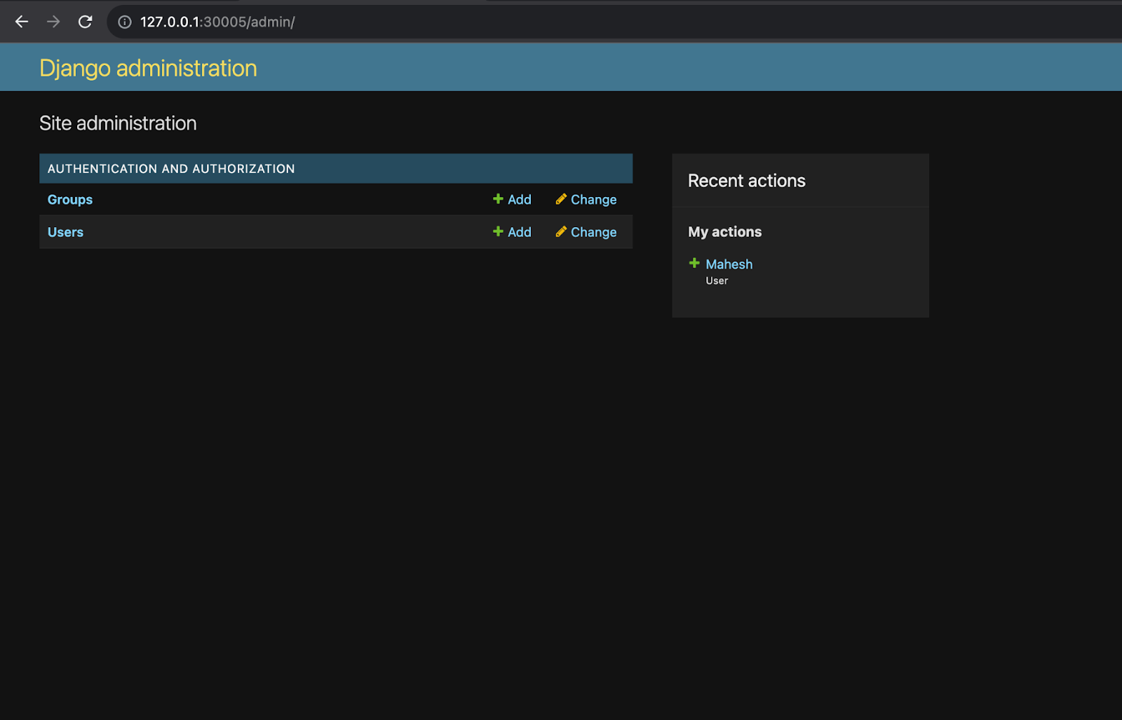The height and width of the screenshot is (720, 1122).
Task: Click the green plus icon for Groups
Action: (498, 199)
